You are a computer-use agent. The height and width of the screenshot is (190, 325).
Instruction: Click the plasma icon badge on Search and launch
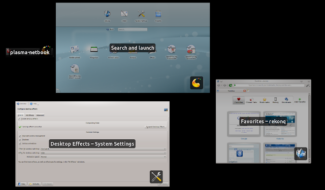[x=197, y=83]
